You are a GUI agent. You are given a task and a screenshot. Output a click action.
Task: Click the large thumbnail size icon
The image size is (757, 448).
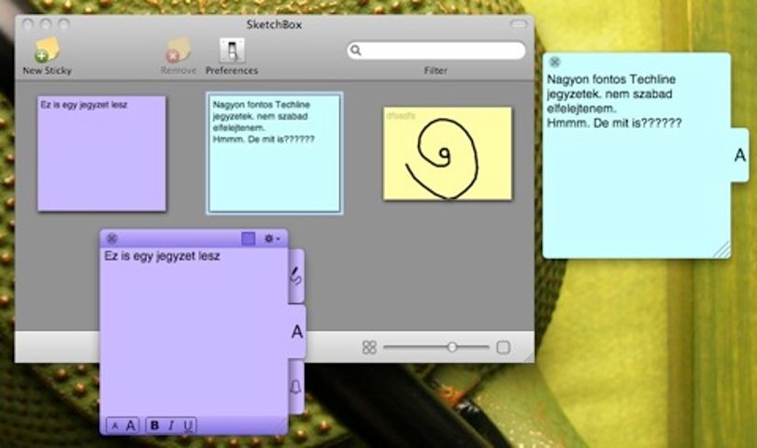[x=503, y=348]
